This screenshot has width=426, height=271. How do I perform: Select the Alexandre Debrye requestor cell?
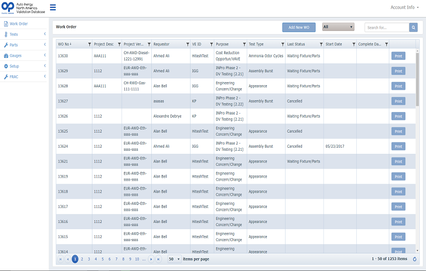(170, 116)
